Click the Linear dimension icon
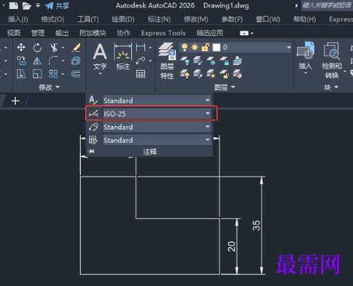353x286 pixels. point(140,48)
